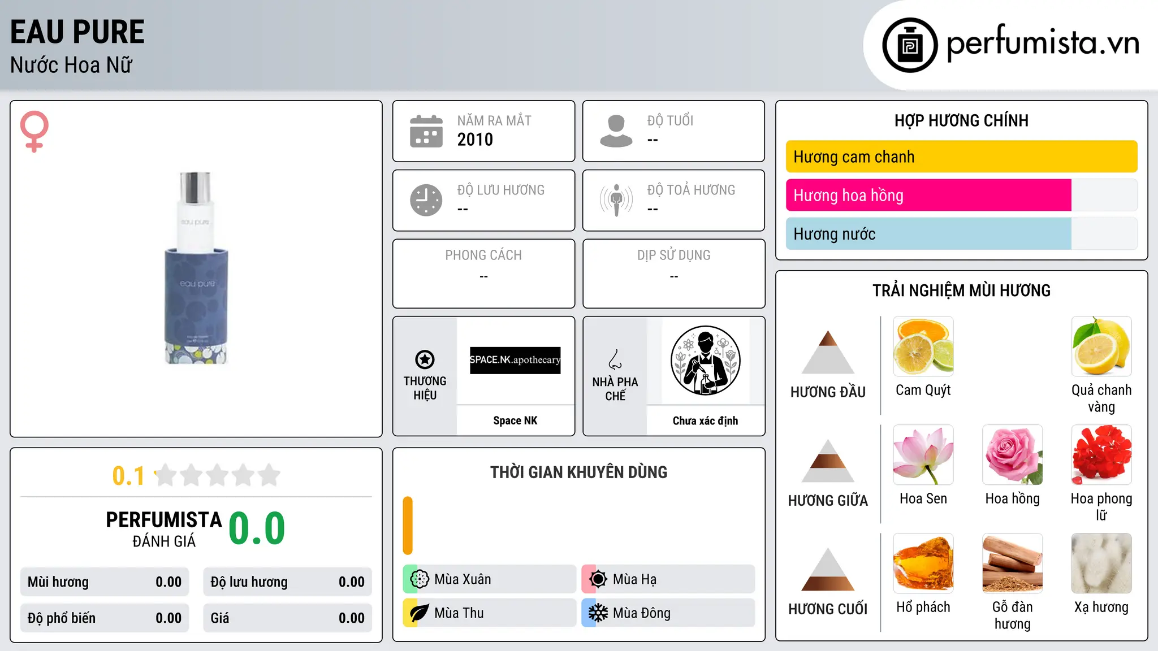Click the orange 0.1 user rating
The image size is (1158, 651).
point(128,476)
